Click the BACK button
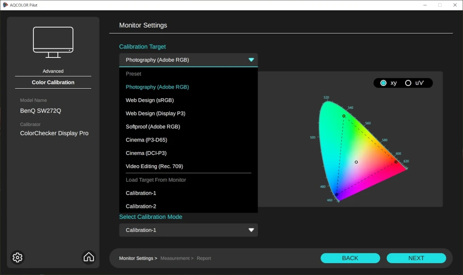Screen dimensions: 463x275 click(x=350, y=258)
